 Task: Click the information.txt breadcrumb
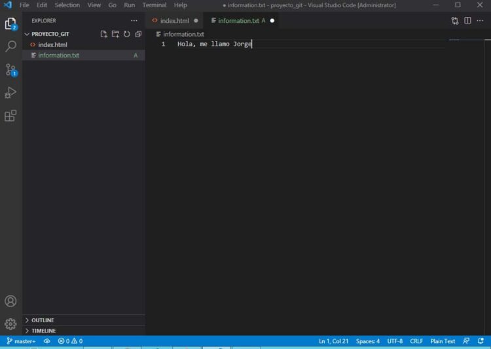click(x=181, y=34)
